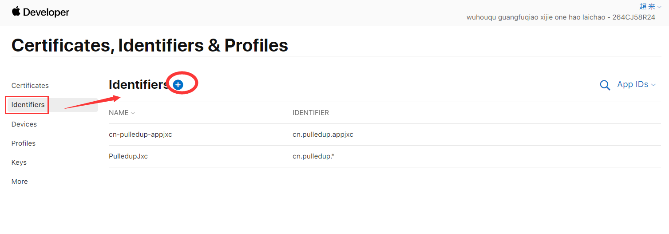The height and width of the screenshot is (234, 669).
Task: Click the search magnifier icon
Action: [605, 85]
